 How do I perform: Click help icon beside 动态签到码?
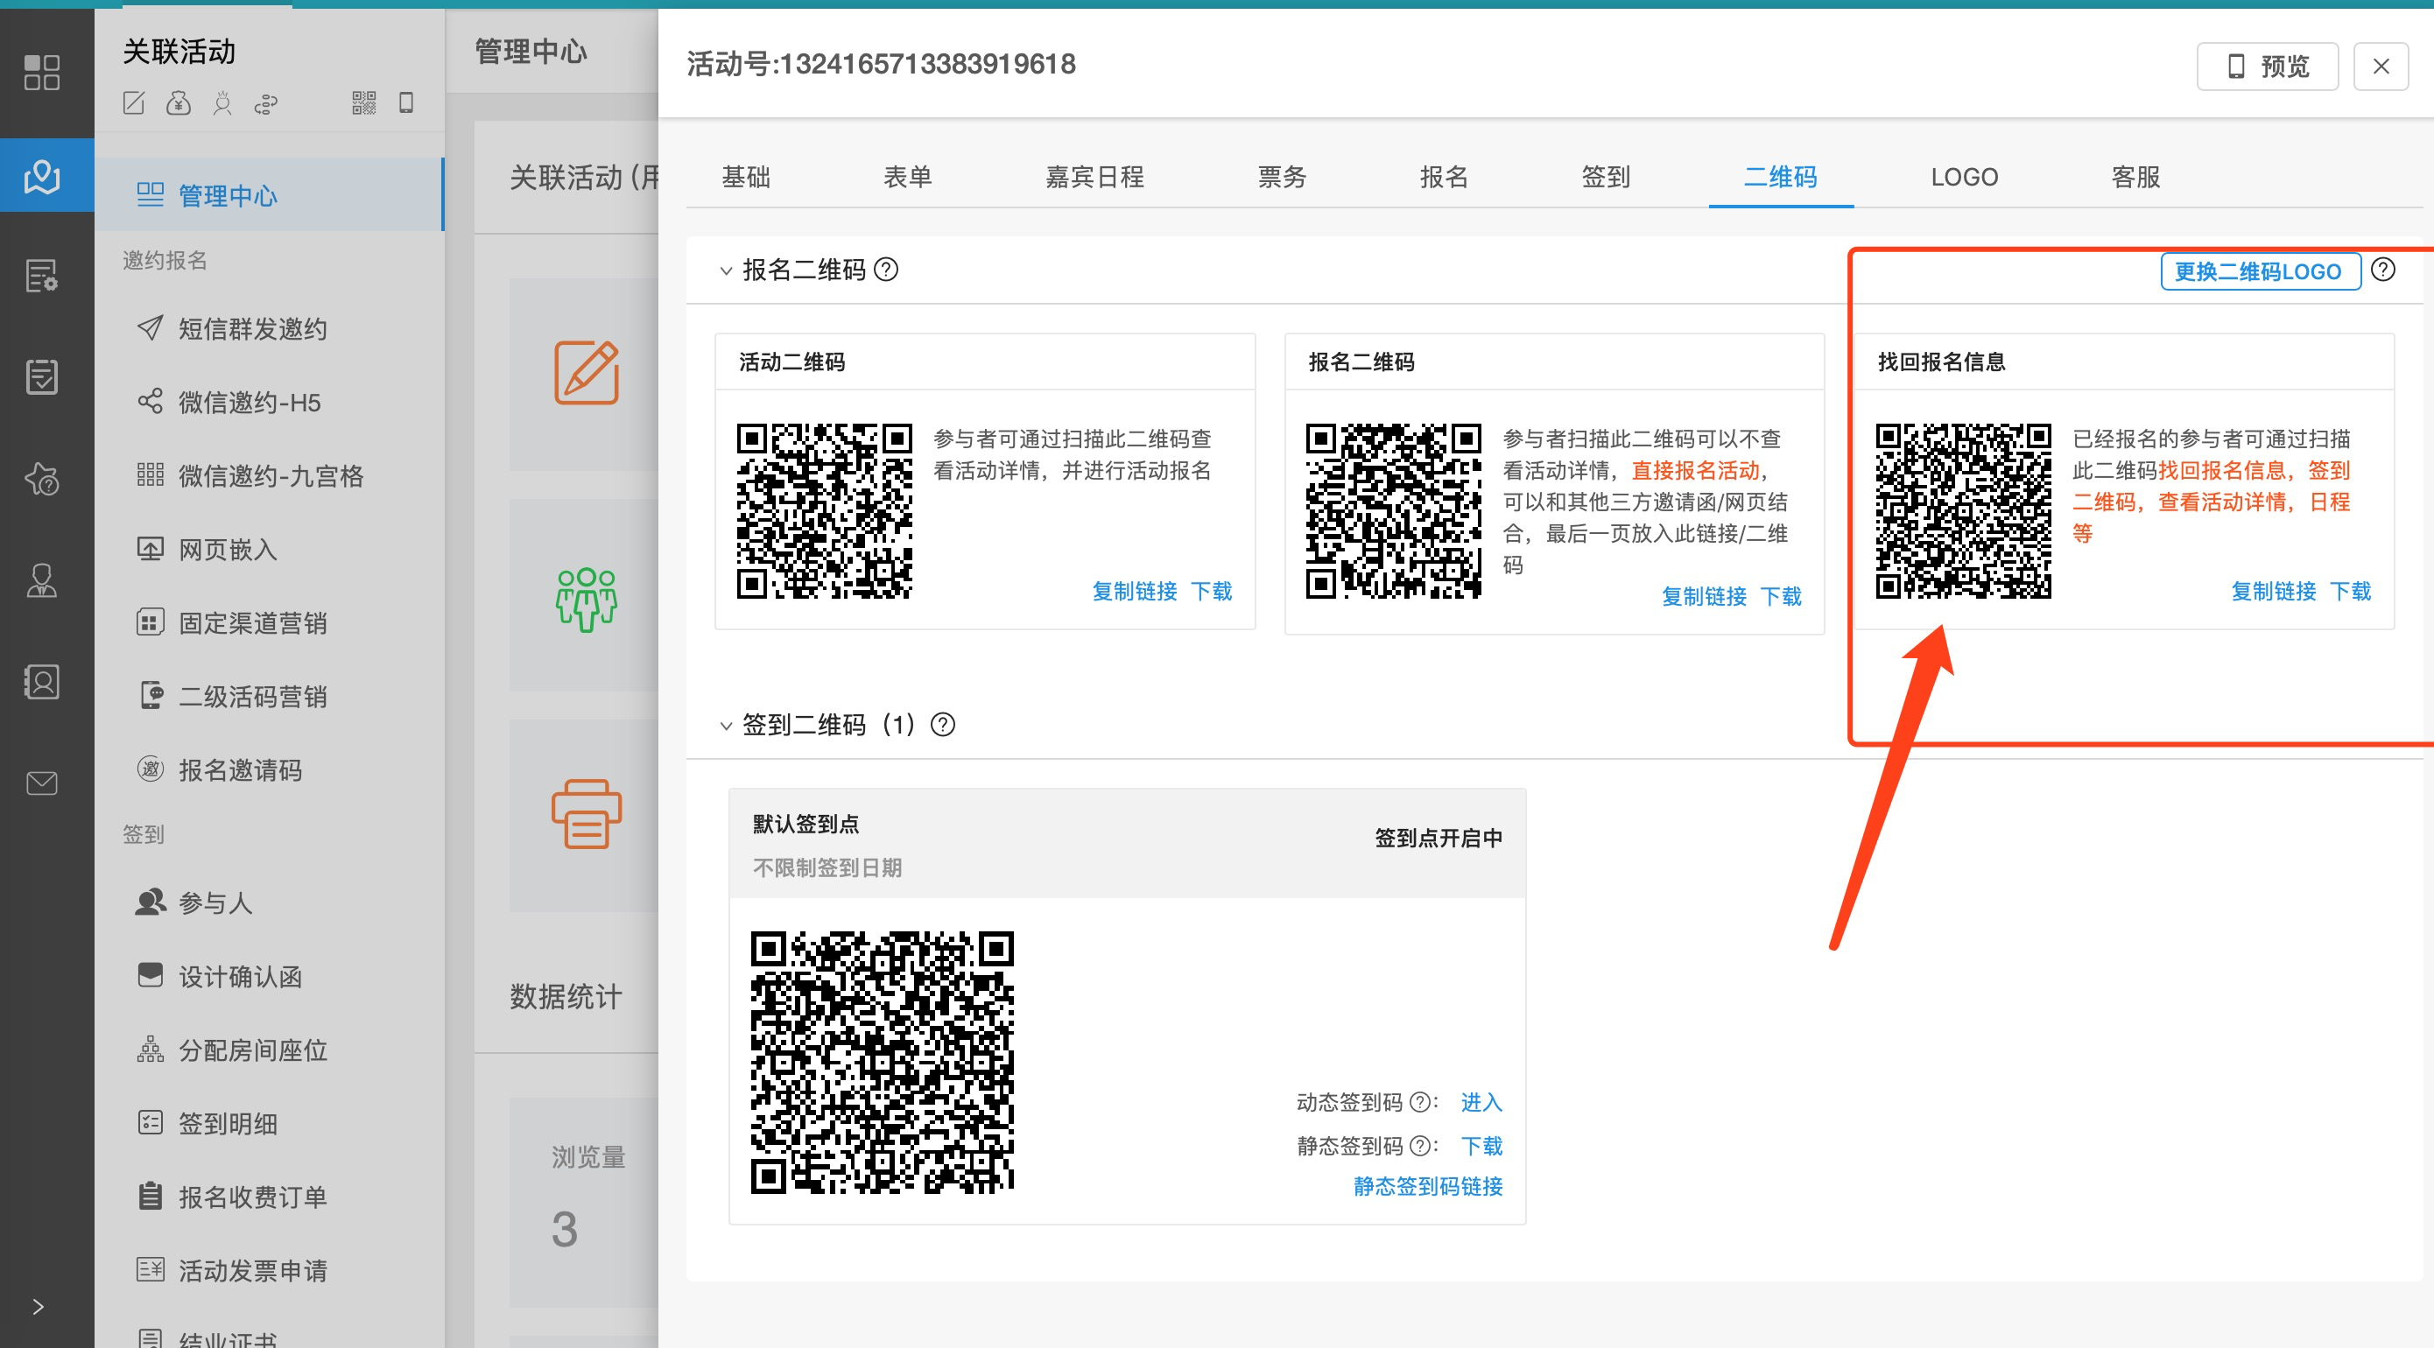tap(1418, 1102)
